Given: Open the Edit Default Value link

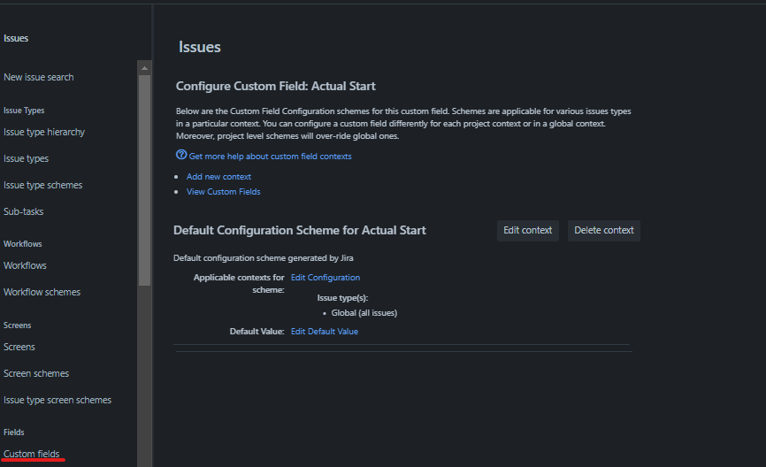Looking at the screenshot, I should pos(324,332).
